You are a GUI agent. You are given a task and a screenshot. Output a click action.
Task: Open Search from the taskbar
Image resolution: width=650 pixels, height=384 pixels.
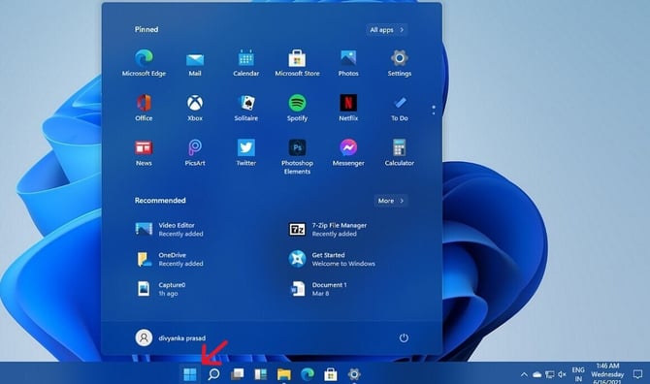[213, 374]
